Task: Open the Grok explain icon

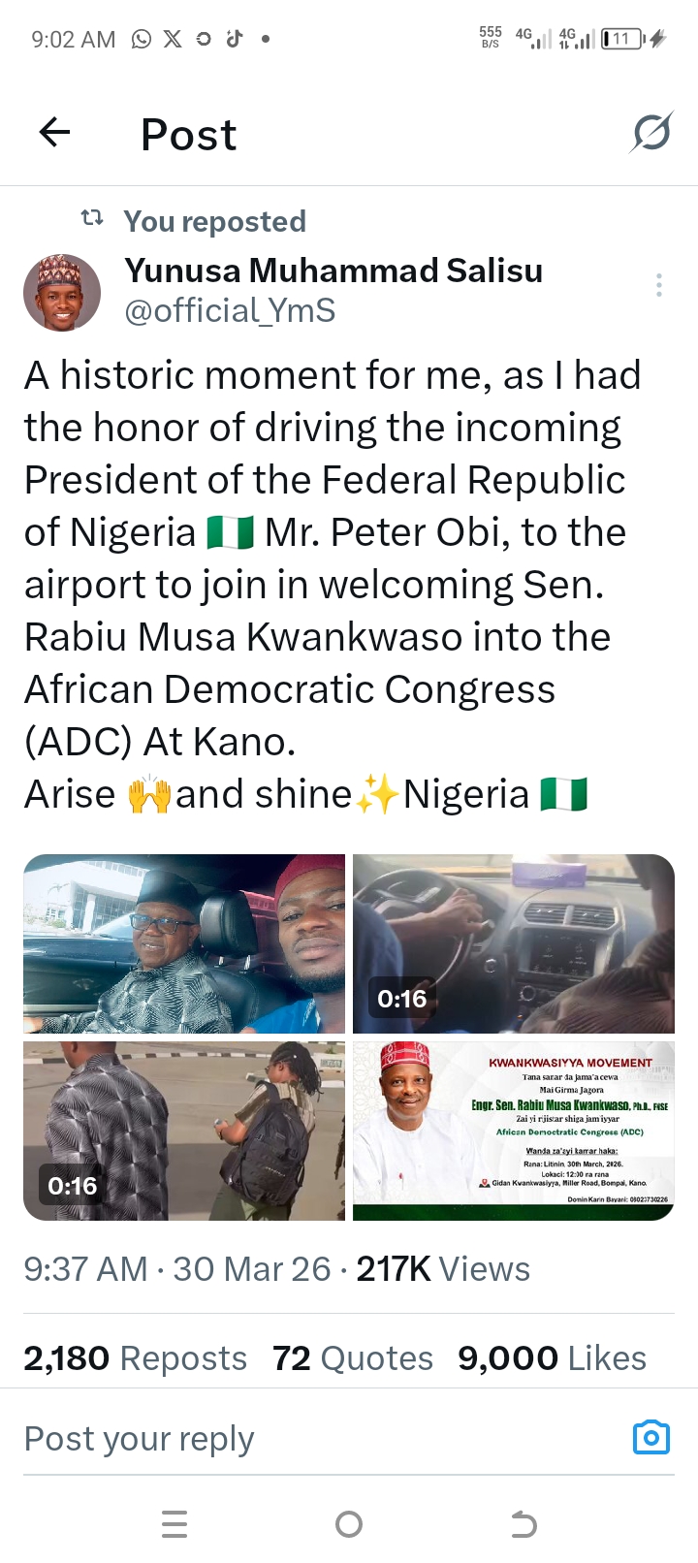Action: point(650,133)
